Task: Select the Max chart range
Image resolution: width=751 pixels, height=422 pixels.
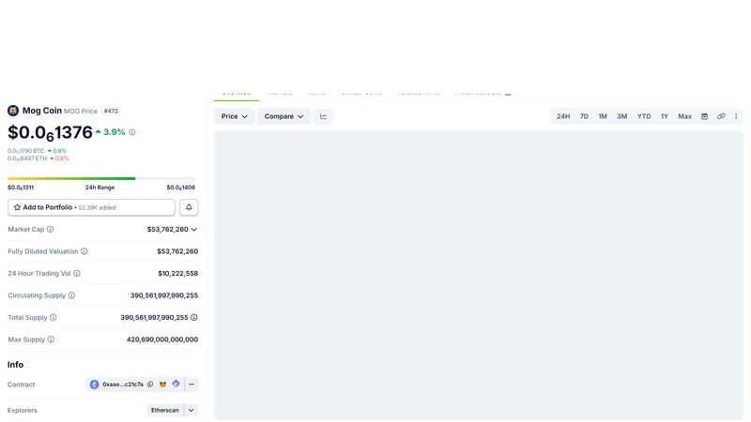Action: click(x=685, y=116)
